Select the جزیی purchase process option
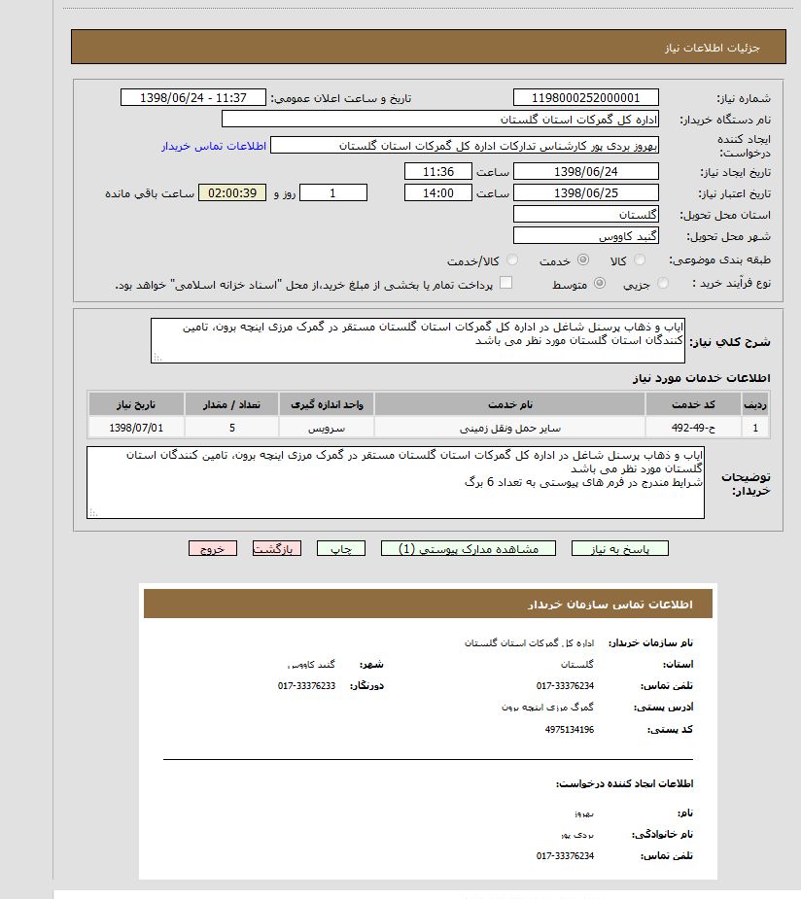801x899 pixels. [662, 282]
